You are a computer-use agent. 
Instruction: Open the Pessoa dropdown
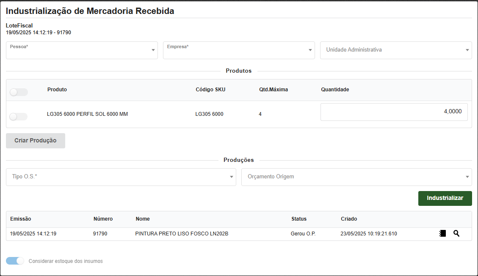click(82, 50)
